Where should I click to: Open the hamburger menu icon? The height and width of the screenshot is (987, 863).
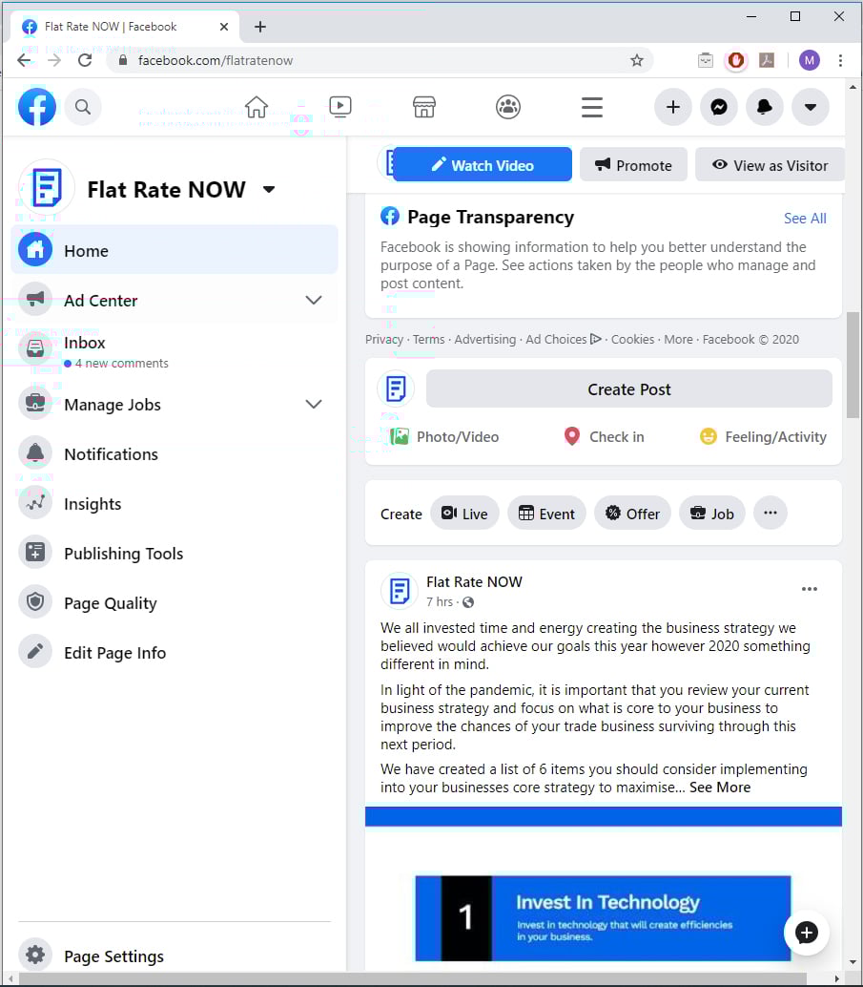pyautogui.click(x=592, y=107)
